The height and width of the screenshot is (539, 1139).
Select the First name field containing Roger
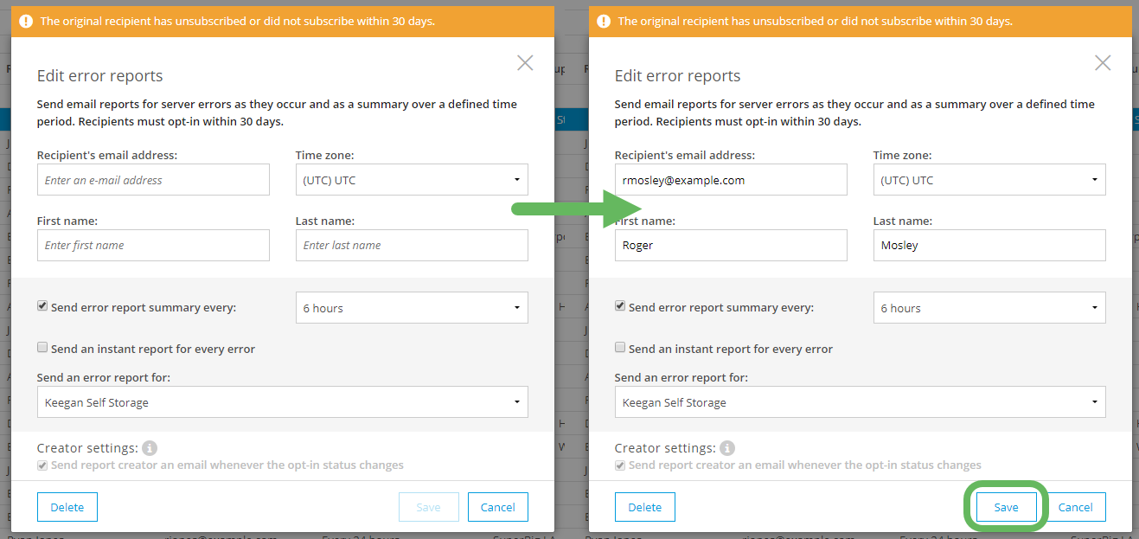coord(731,245)
